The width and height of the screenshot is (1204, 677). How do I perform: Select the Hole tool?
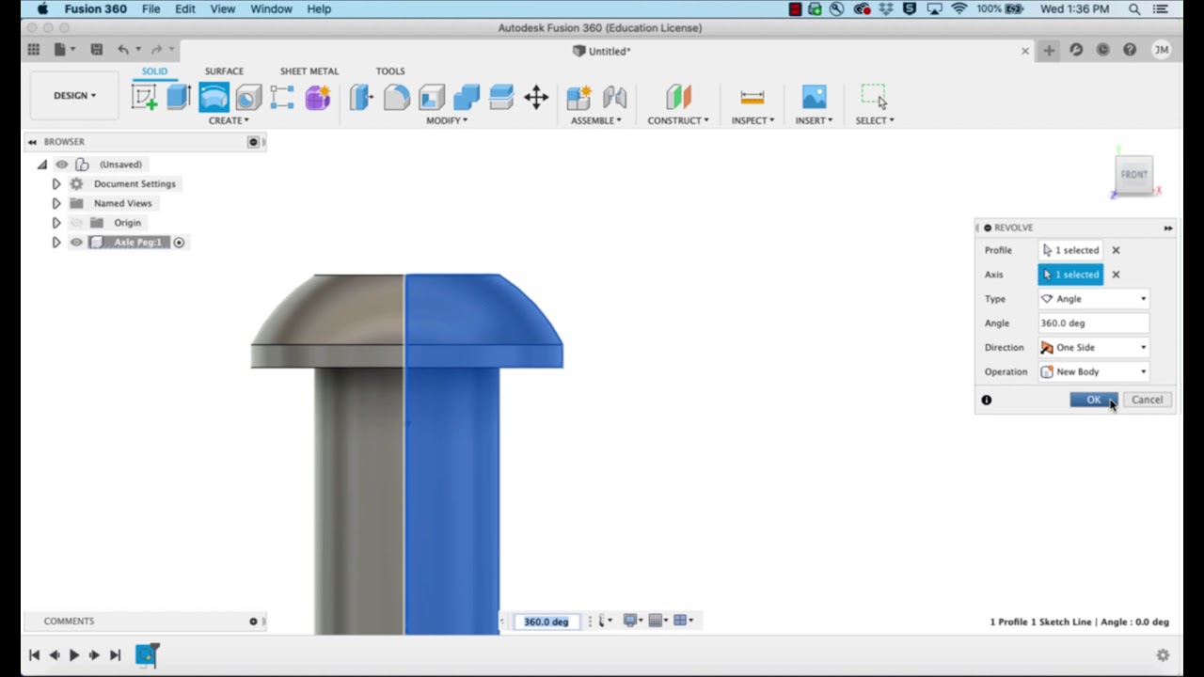[x=248, y=97]
